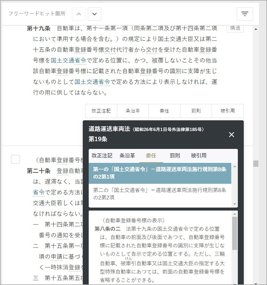This screenshot has height=285, width=267.
Task: Select 第一の「国土交通省令」 delegation entry
Action: pos(160,173)
